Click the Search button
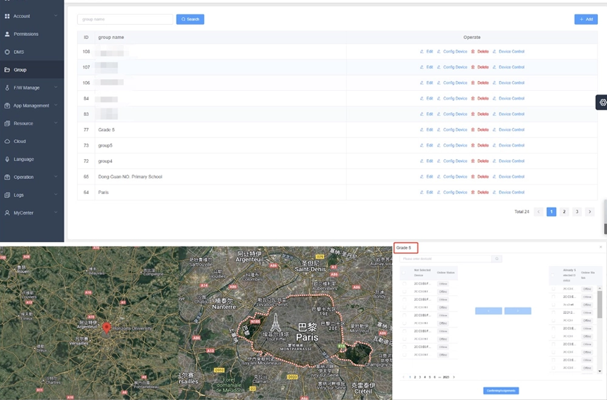607x400 pixels. click(x=190, y=19)
